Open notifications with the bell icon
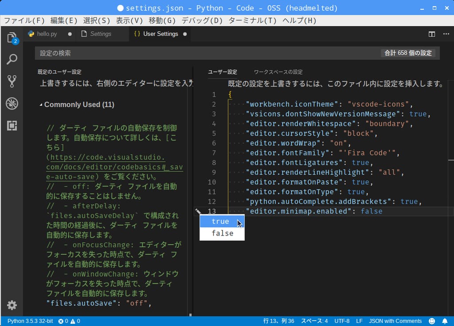 click(446, 321)
